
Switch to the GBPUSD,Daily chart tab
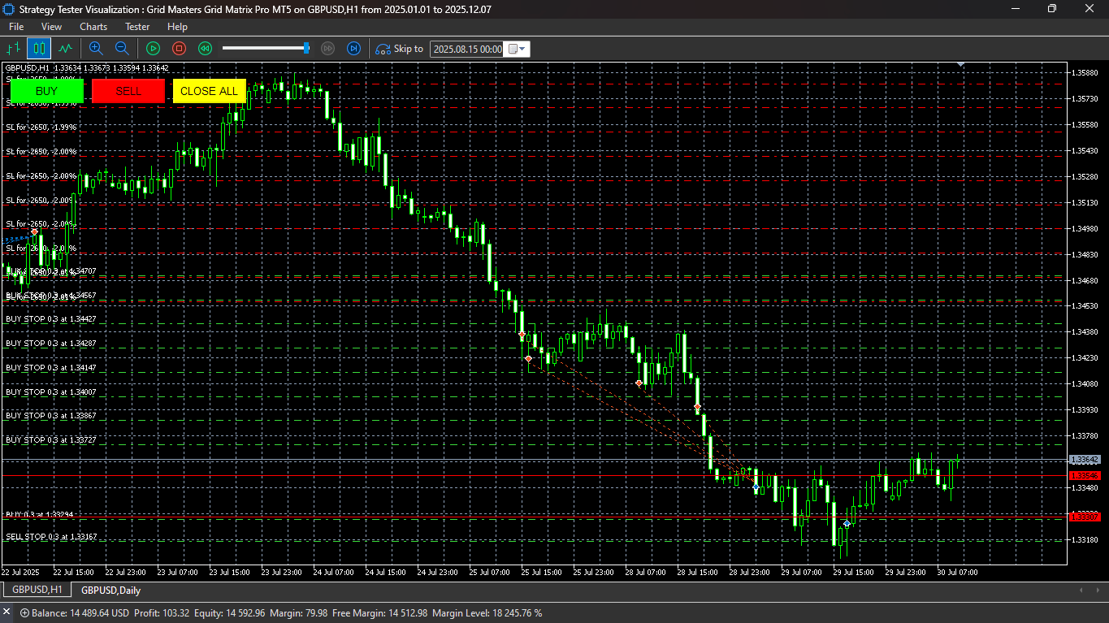[111, 591]
